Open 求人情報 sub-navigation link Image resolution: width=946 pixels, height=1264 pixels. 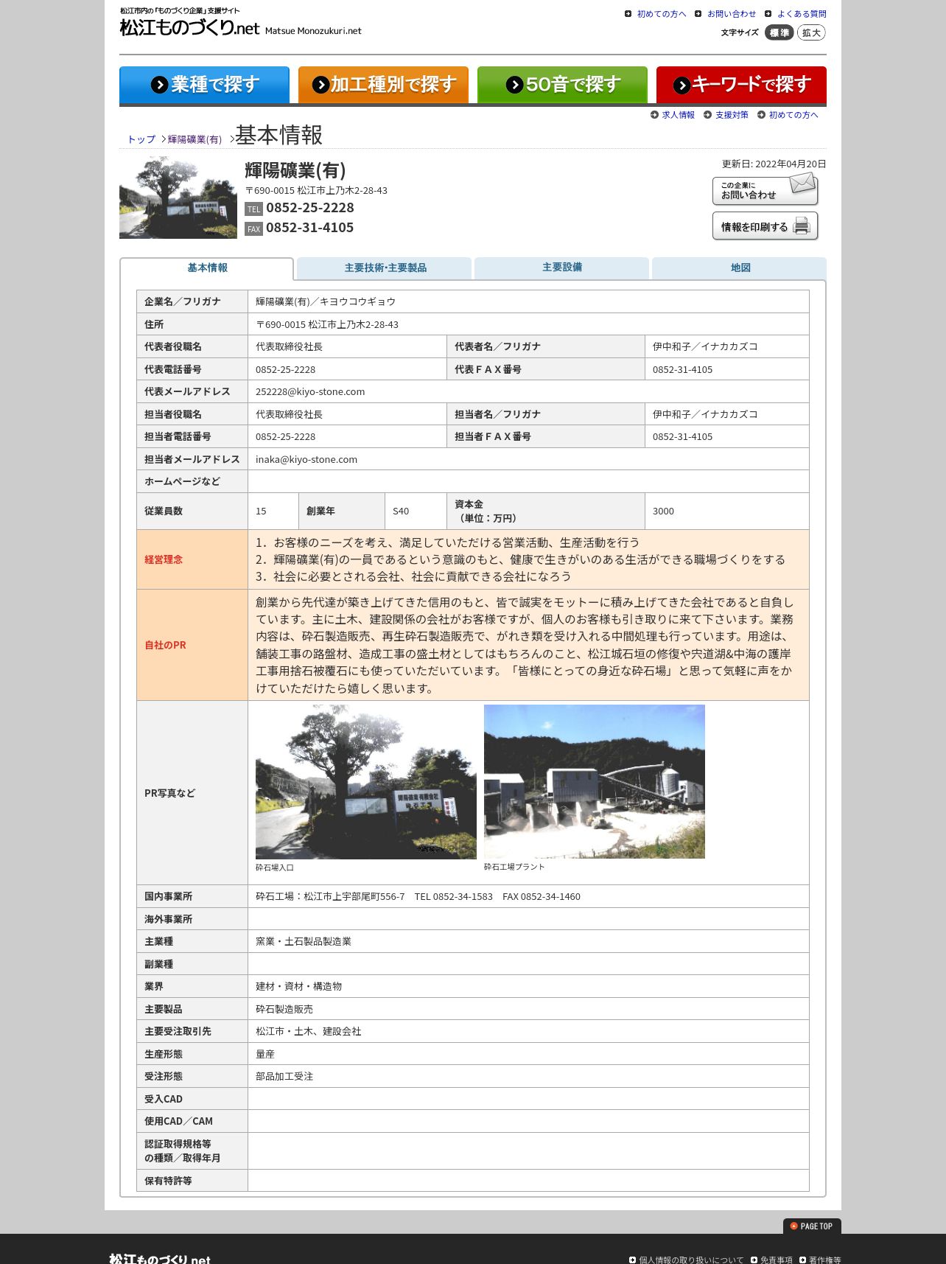(x=678, y=115)
